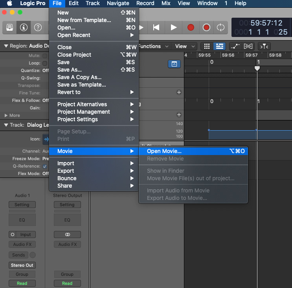292x288 pixels.
Task: Toggle Cycle mode button
Action: tap(220, 28)
